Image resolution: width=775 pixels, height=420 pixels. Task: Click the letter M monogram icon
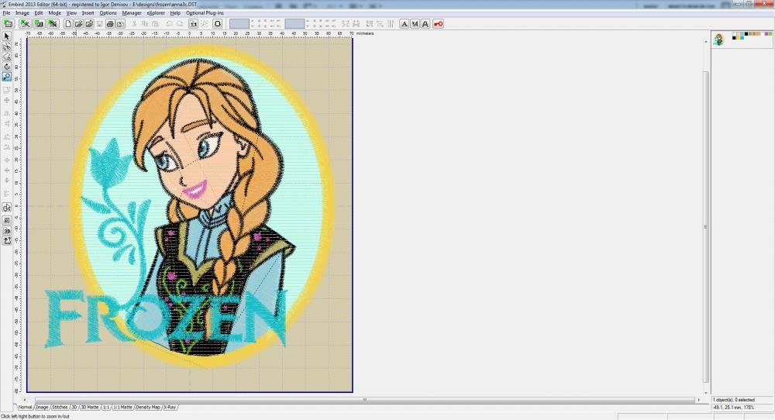pyautogui.click(x=415, y=24)
